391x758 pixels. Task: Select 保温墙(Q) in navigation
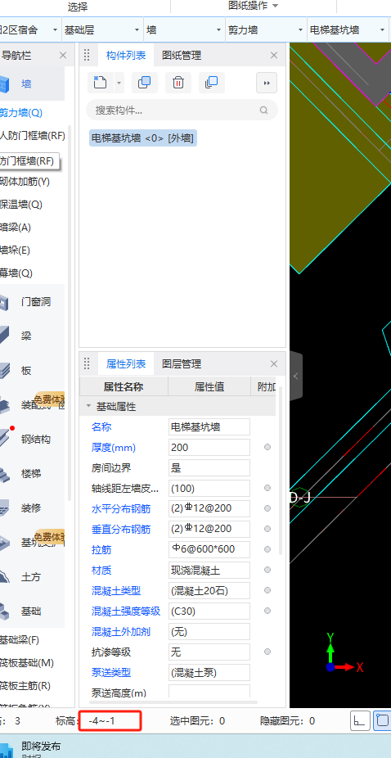pyautogui.click(x=21, y=205)
